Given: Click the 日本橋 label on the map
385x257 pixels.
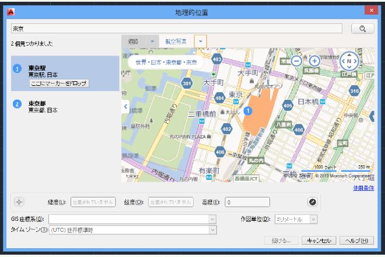Looking at the screenshot, I should [308, 102].
